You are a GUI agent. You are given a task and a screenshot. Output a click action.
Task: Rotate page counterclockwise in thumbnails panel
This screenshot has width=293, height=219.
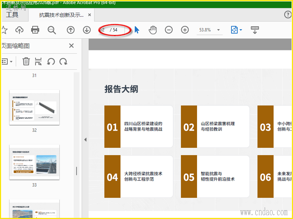tap(51, 61)
